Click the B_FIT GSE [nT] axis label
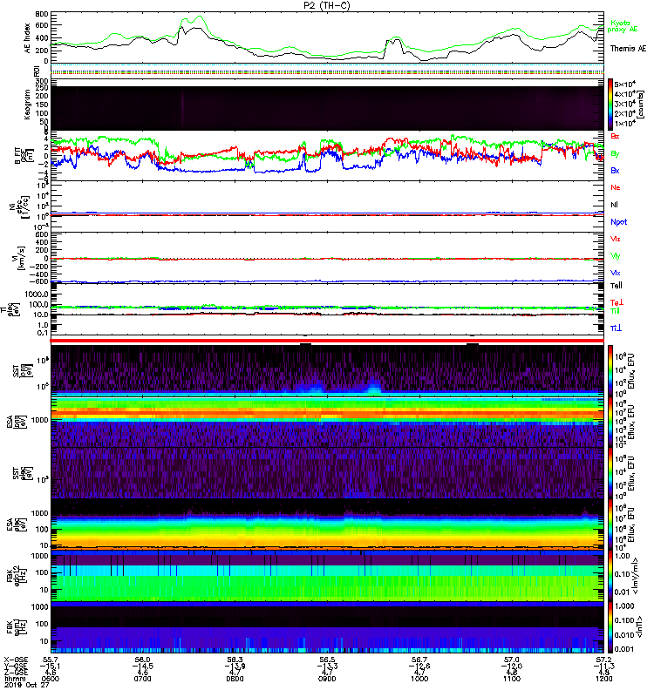654x697 pixels. coord(23,156)
